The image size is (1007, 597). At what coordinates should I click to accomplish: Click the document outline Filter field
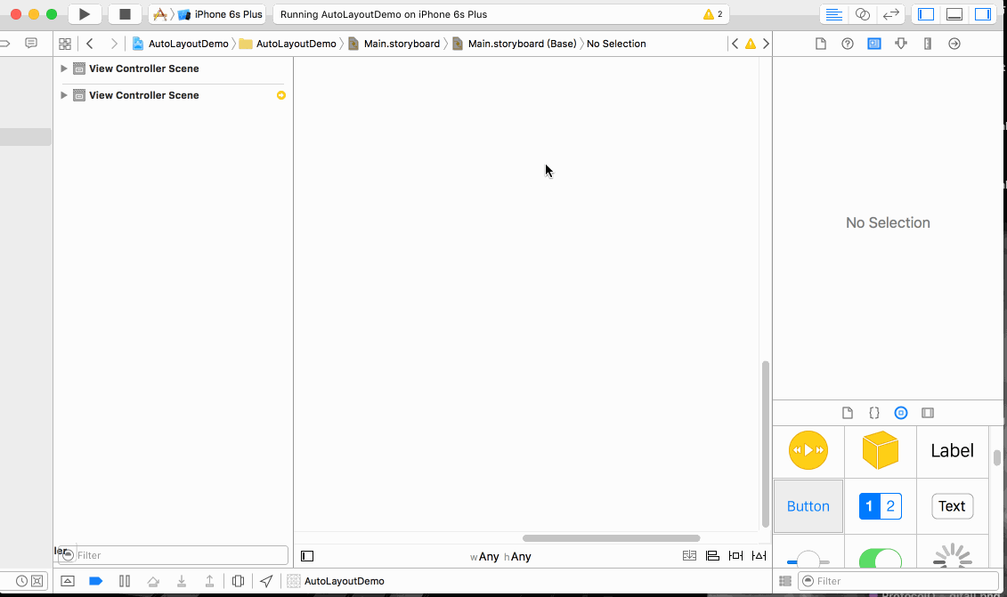click(173, 555)
